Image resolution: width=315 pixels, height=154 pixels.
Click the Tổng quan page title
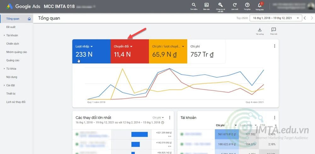coord(49,18)
